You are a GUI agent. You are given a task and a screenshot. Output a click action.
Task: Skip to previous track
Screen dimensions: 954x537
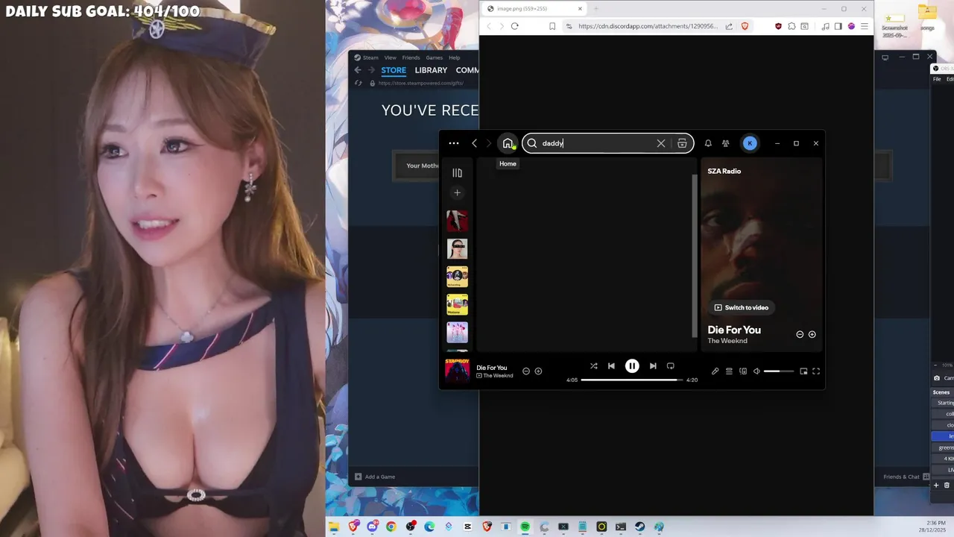pyautogui.click(x=611, y=366)
